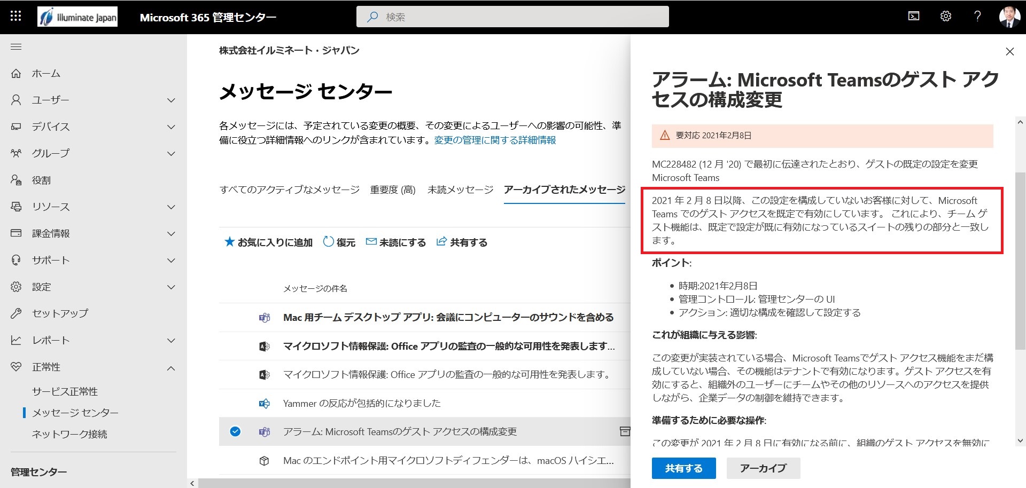
Task: Click Teams icon on Mac 用チーム row
Action: tap(265, 318)
